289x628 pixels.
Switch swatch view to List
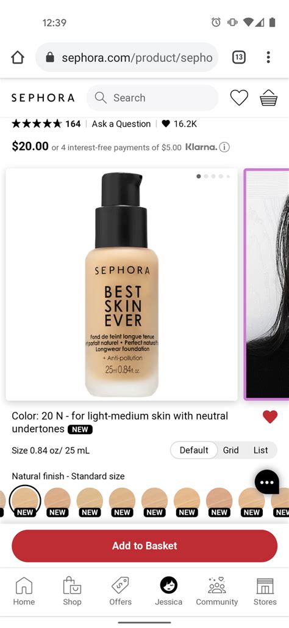[x=261, y=450]
